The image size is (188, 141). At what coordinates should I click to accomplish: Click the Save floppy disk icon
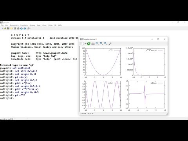[8, 28]
